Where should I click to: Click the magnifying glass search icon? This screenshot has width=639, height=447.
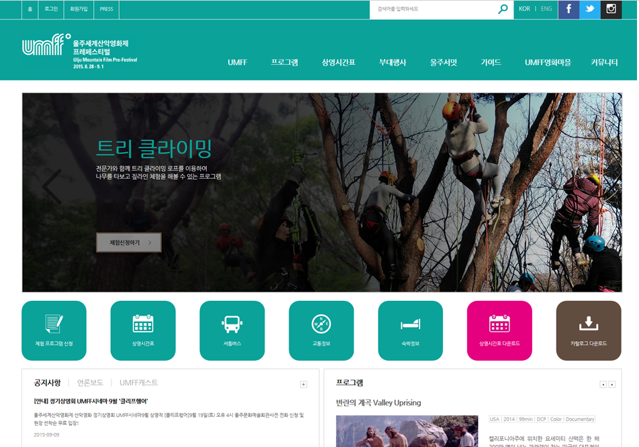(x=503, y=9)
